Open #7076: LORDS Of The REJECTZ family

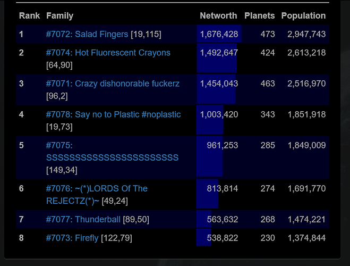[97, 189]
